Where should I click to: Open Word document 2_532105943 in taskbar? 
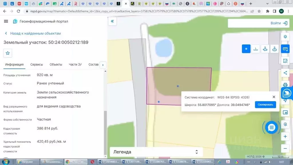tap(203, 162)
